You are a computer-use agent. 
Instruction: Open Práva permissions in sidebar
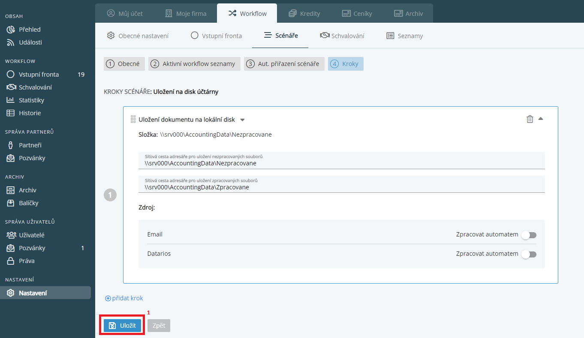(x=27, y=261)
